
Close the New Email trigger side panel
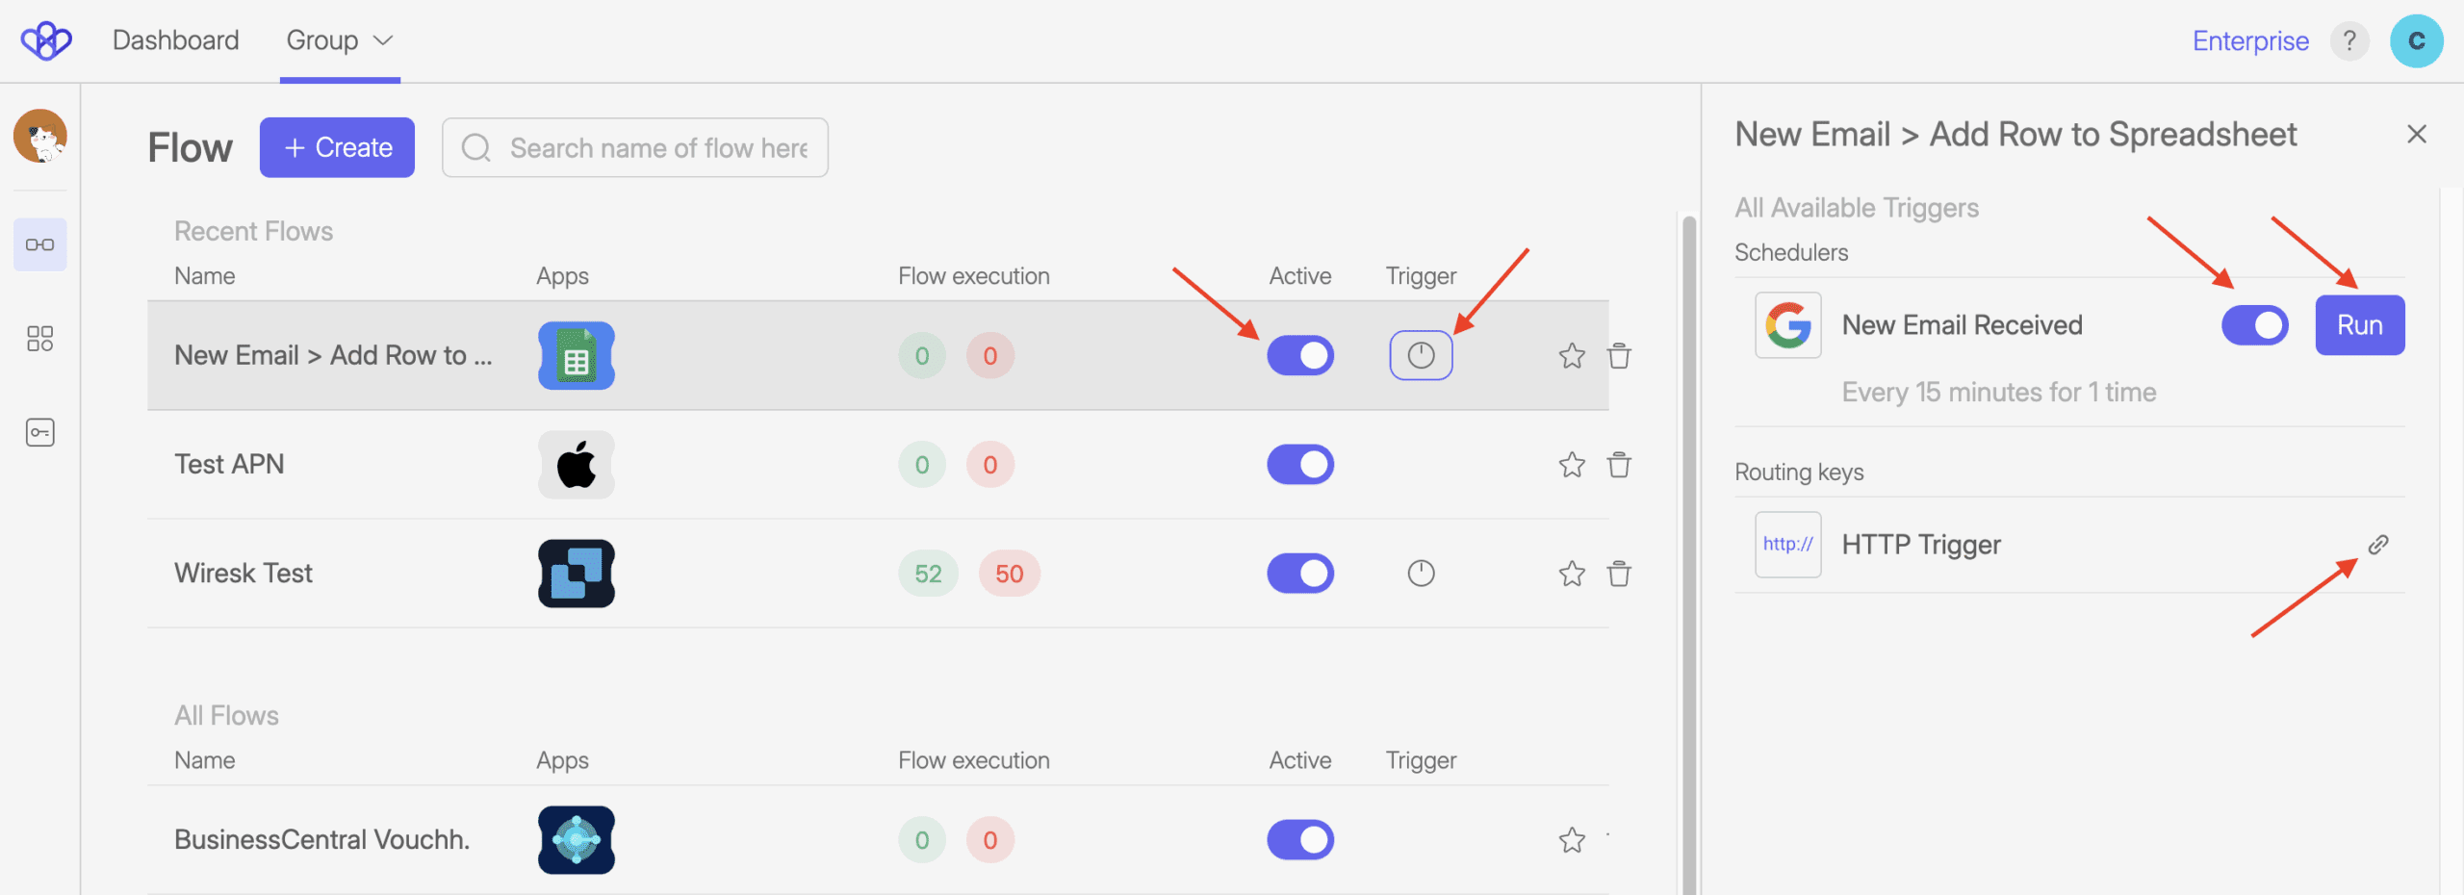click(2416, 134)
